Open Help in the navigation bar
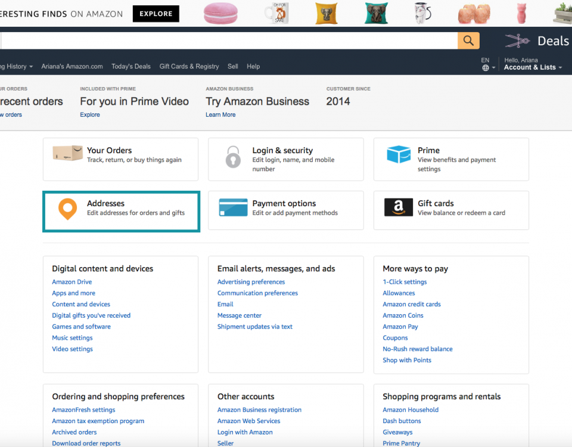The image size is (572, 447). point(253,66)
